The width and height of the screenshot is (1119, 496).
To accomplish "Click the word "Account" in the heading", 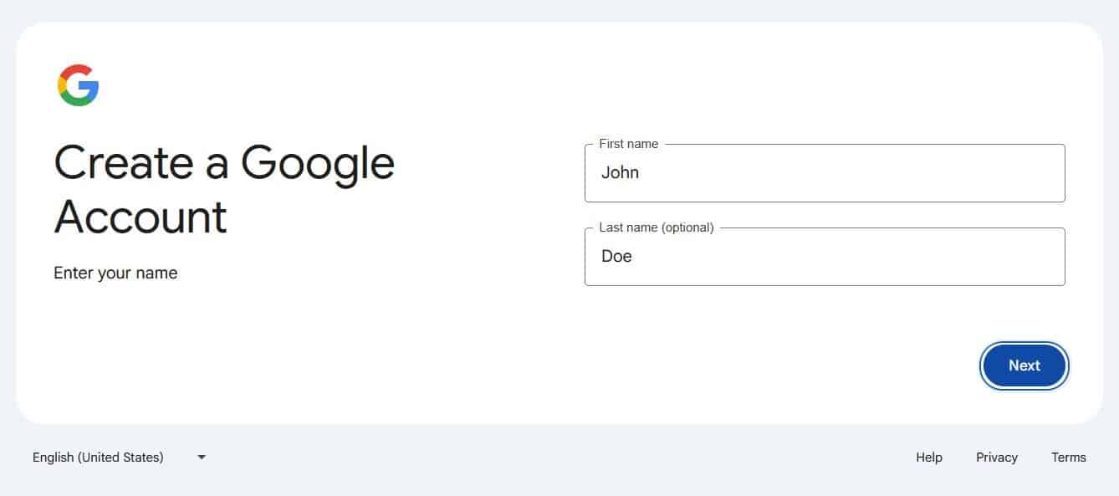I will [x=141, y=217].
